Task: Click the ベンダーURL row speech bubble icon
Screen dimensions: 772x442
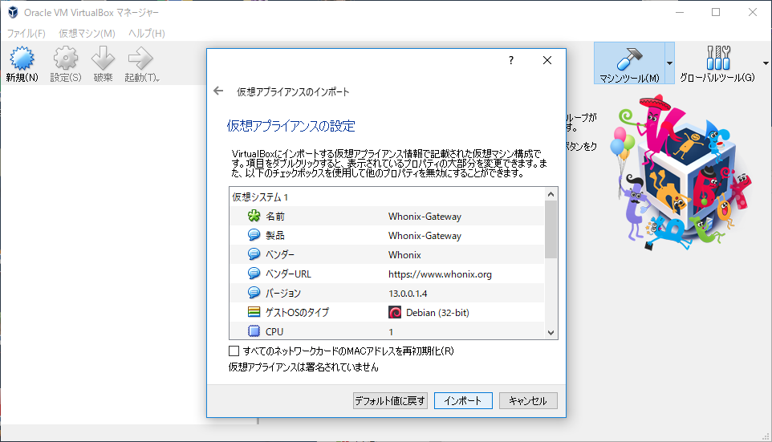Action: coord(254,274)
